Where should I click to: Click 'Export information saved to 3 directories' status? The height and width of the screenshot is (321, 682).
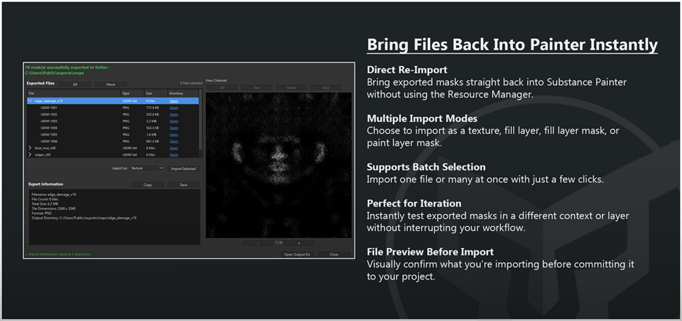[58, 254]
